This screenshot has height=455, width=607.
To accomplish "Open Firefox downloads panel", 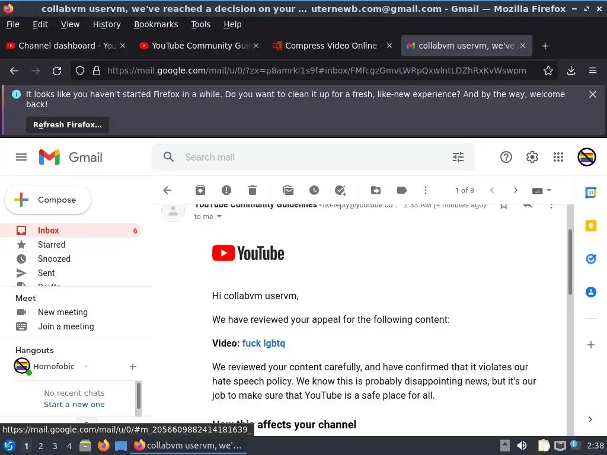I will click(x=571, y=71).
